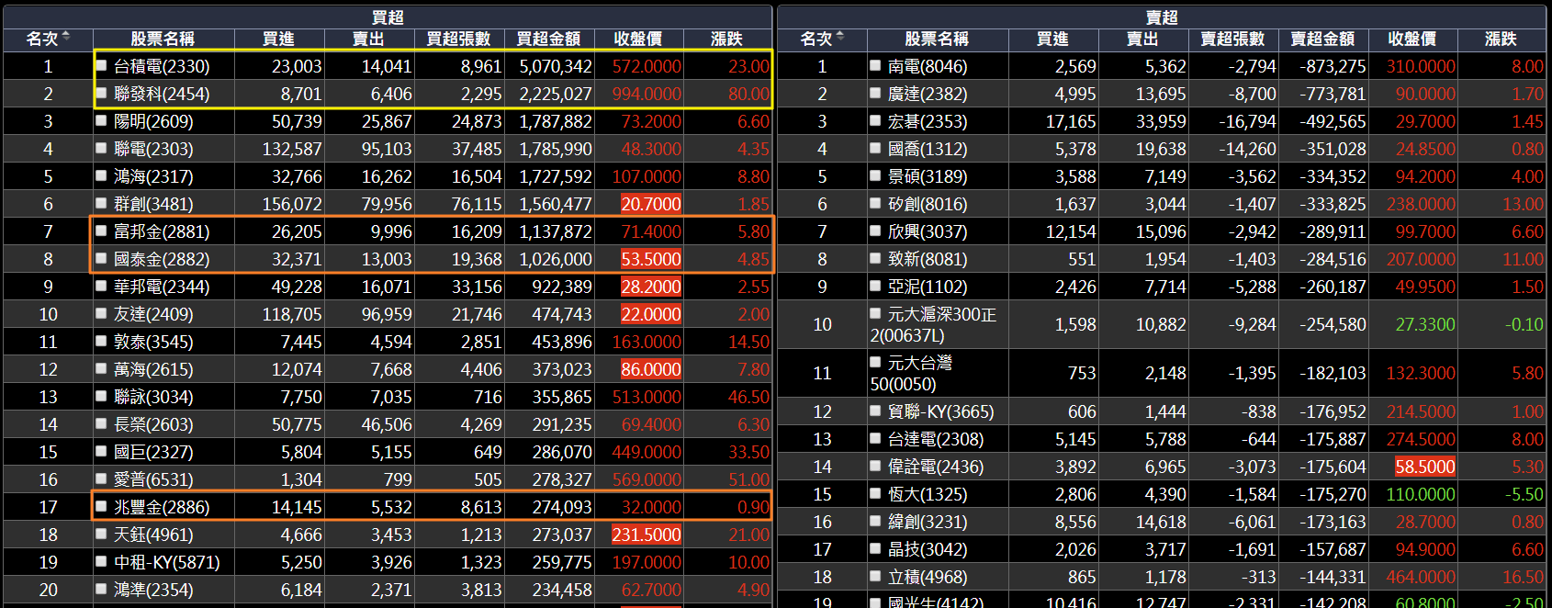Mark the 兆豐金(2886) checkbox
The height and width of the screenshot is (608, 1552).
pos(102,506)
